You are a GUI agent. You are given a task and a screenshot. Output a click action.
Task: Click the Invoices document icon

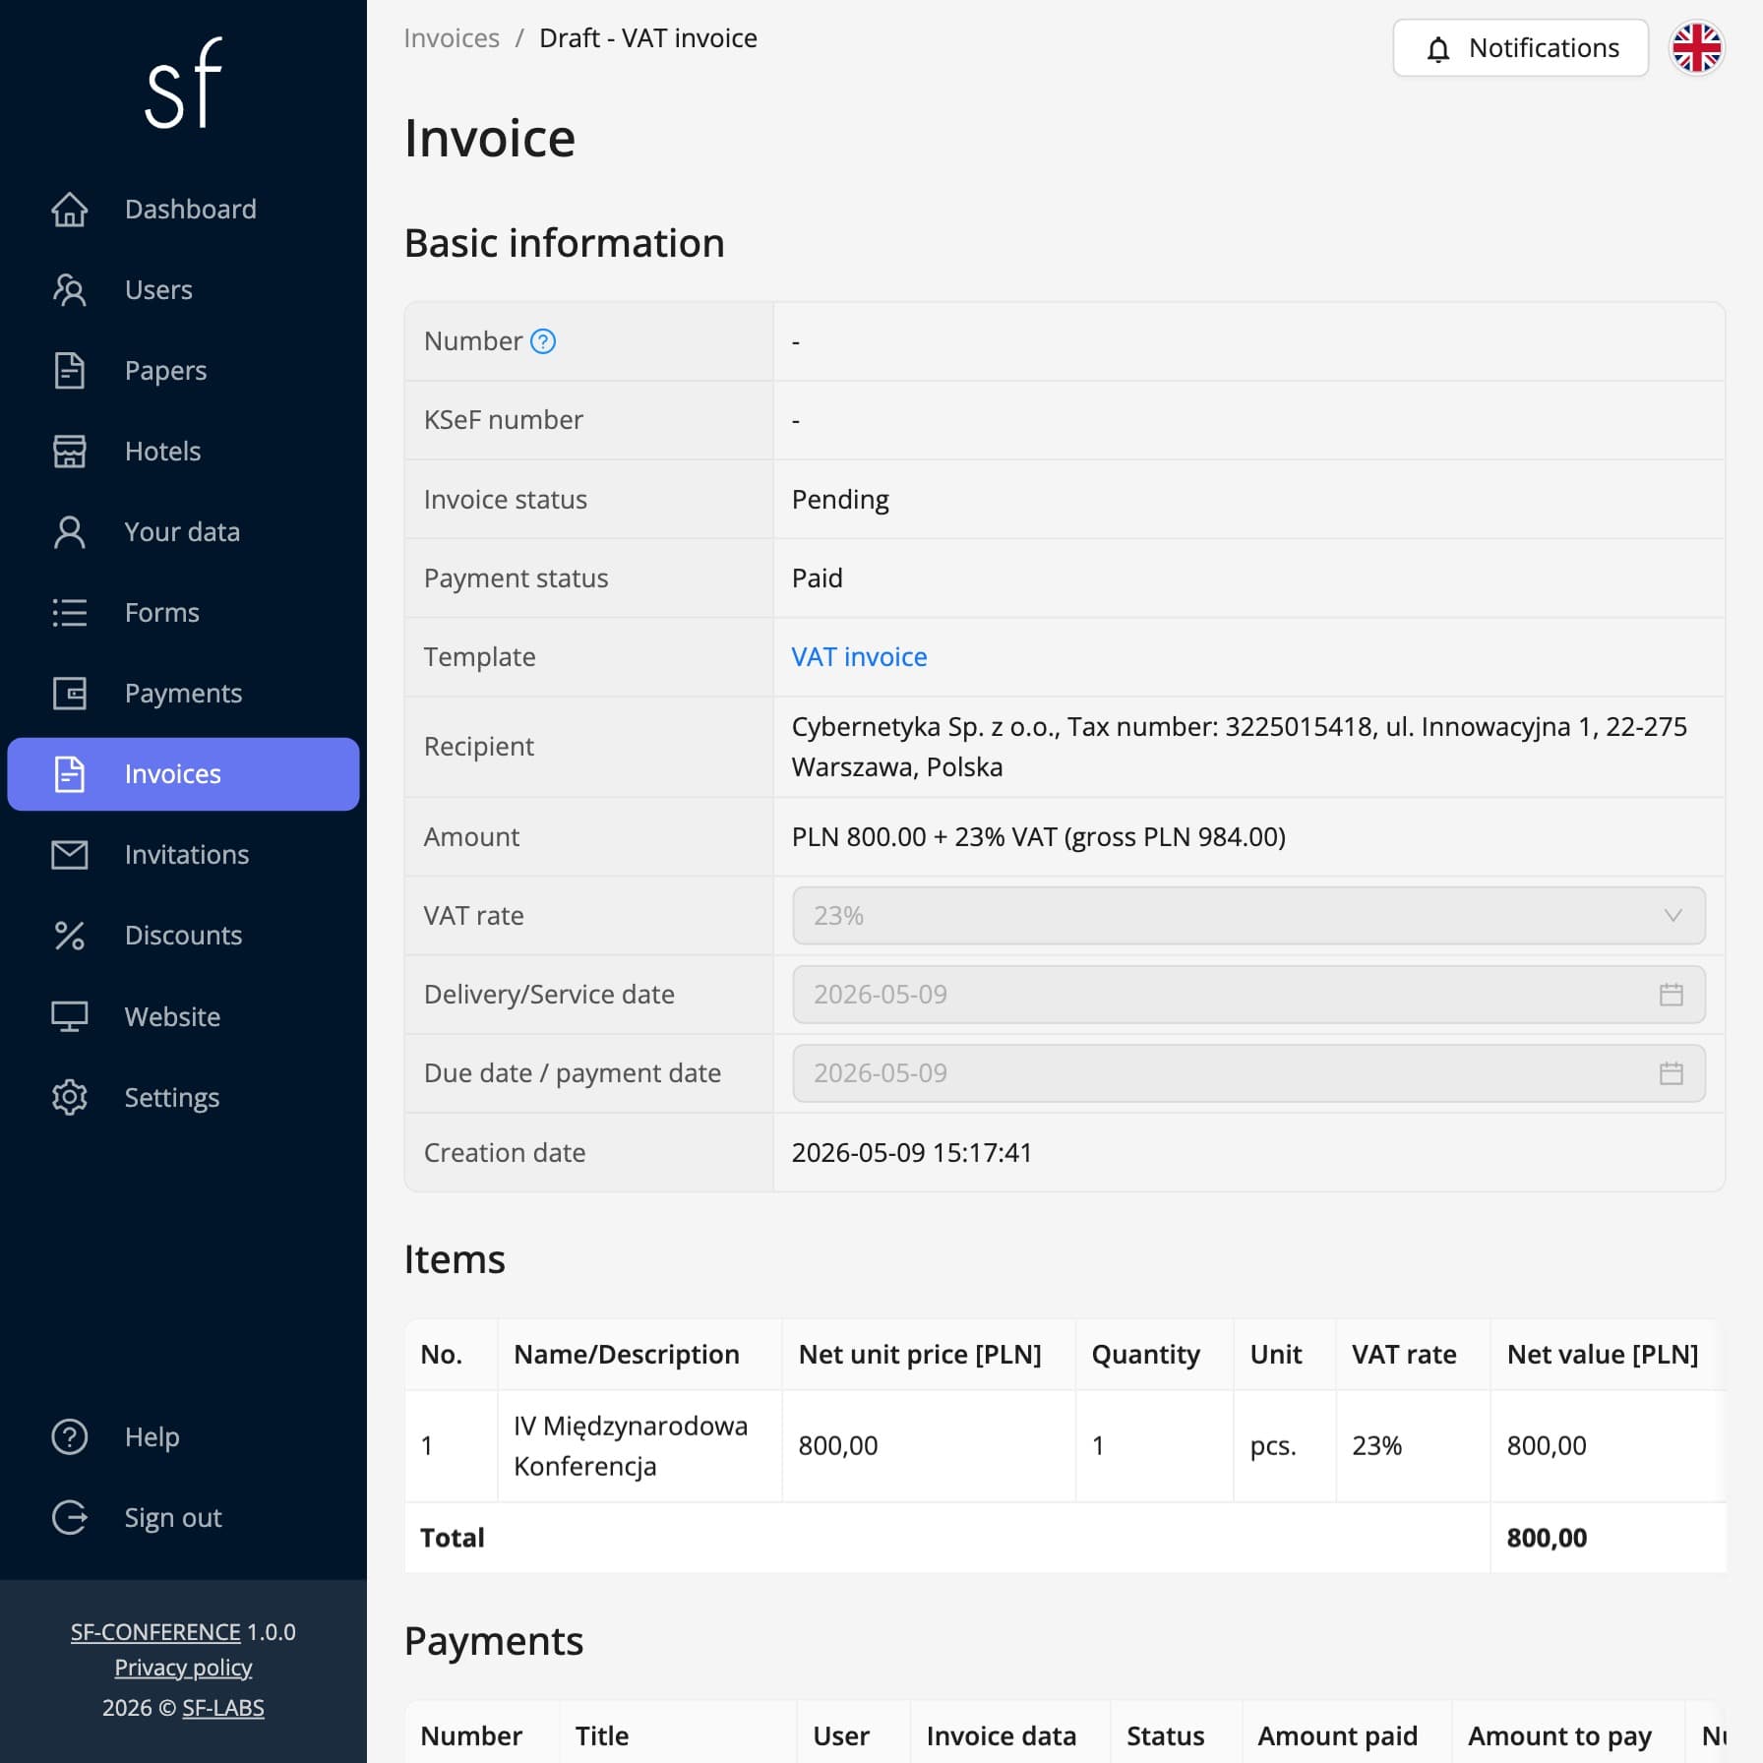pyautogui.click(x=69, y=773)
